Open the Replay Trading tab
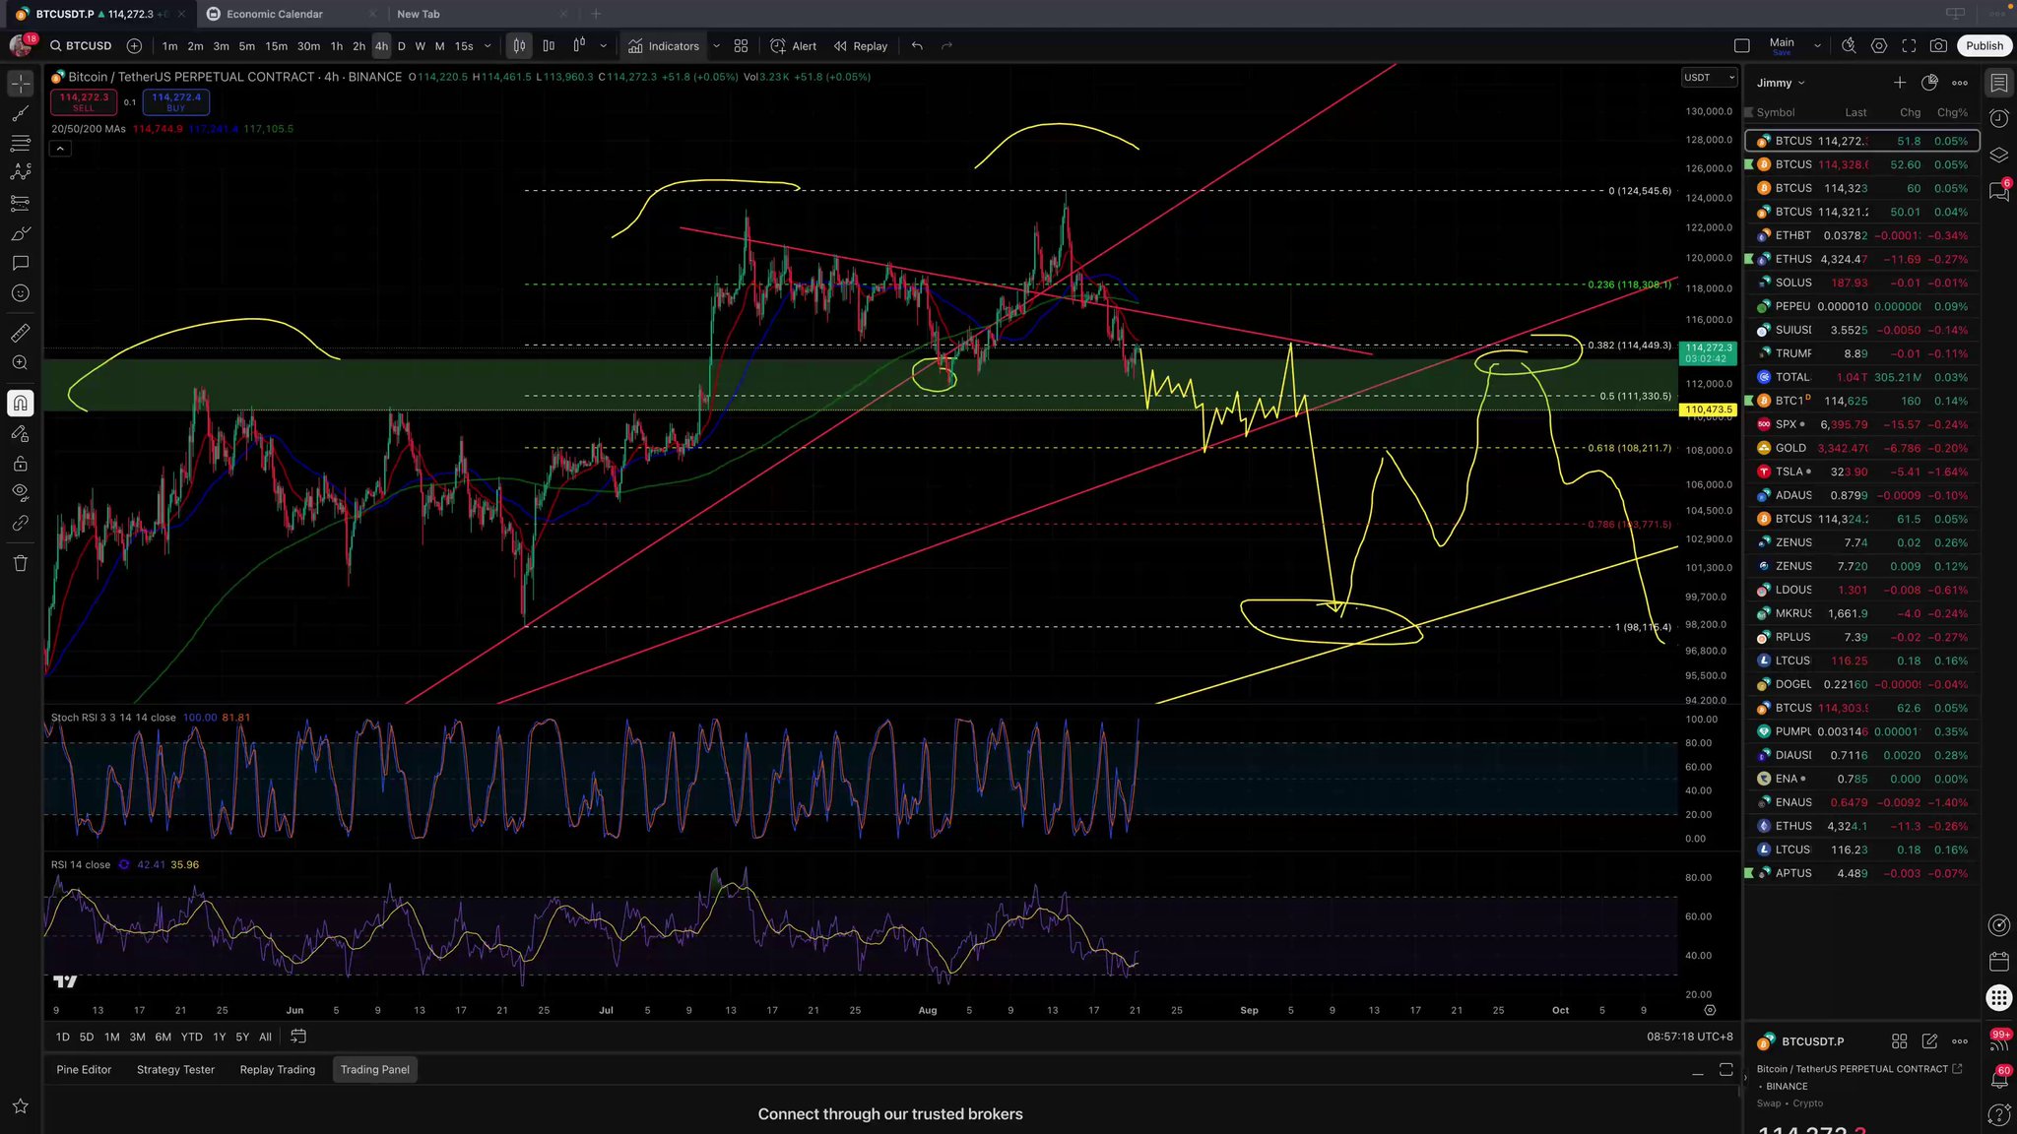2017x1134 pixels. tap(278, 1070)
